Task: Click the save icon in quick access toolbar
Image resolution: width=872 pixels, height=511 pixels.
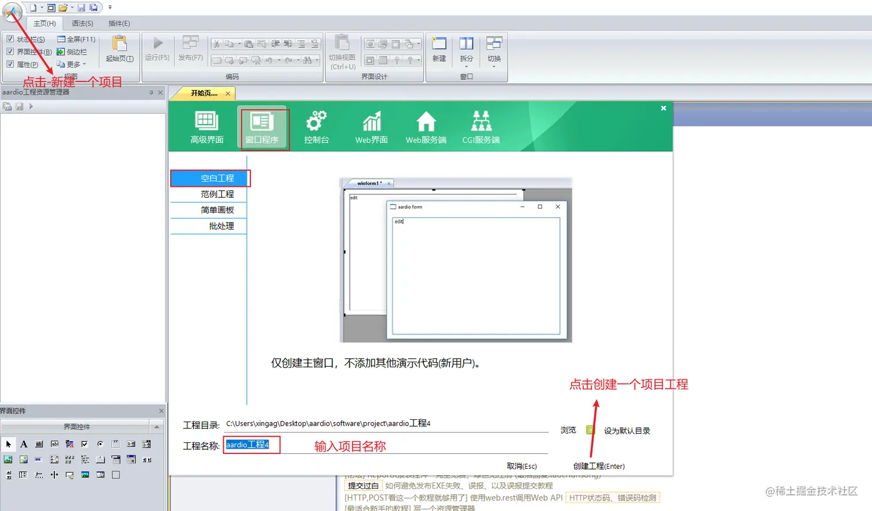Action: (81, 7)
